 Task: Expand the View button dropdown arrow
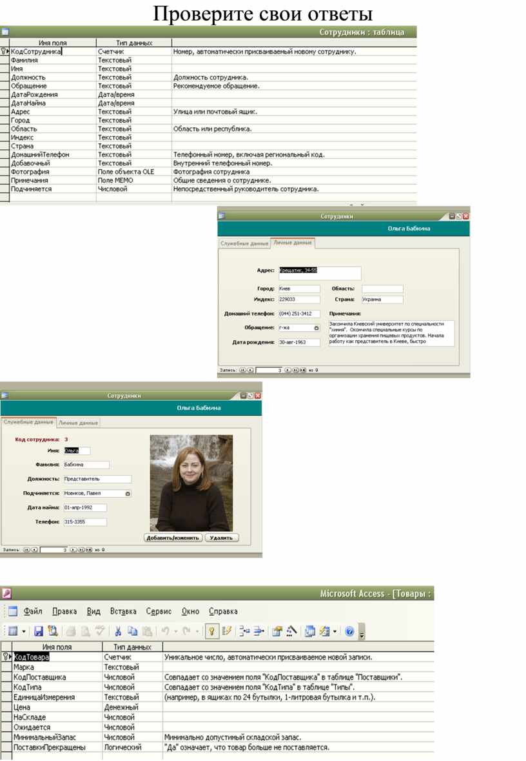click(24, 631)
